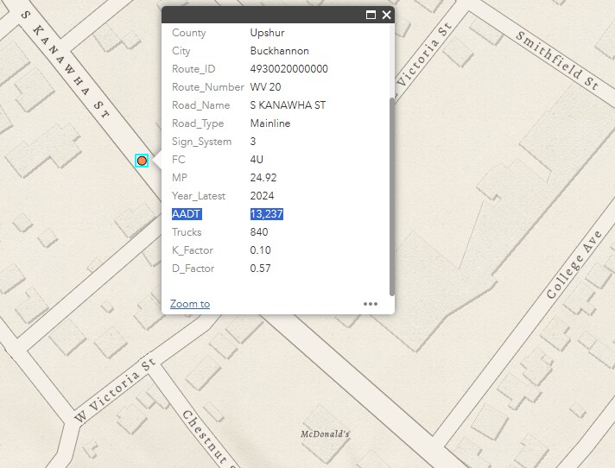This screenshot has height=468, width=615.
Task: Close the feature info popup
Action: tap(386, 15)
